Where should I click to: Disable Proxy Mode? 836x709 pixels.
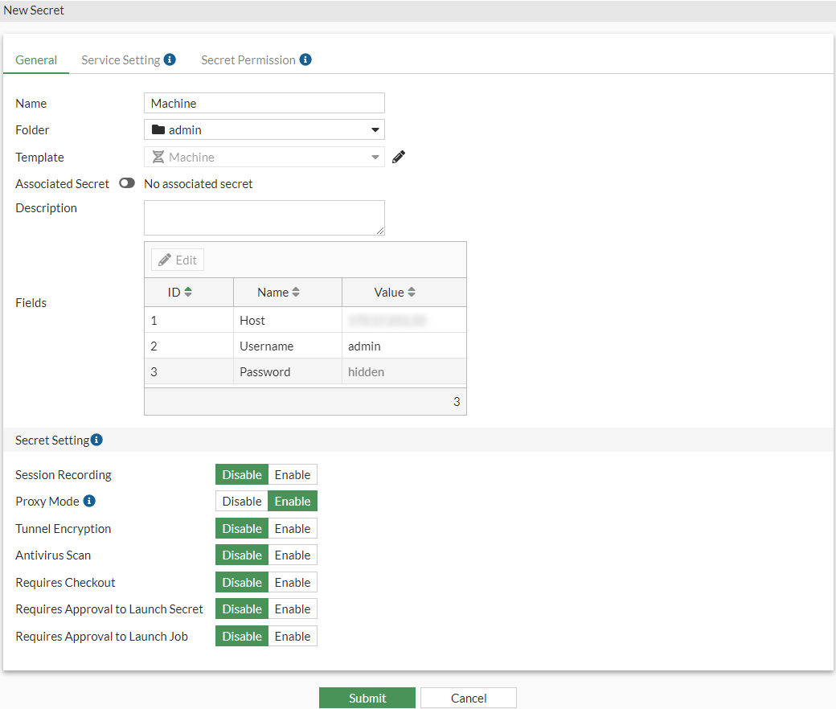(241, 500)
